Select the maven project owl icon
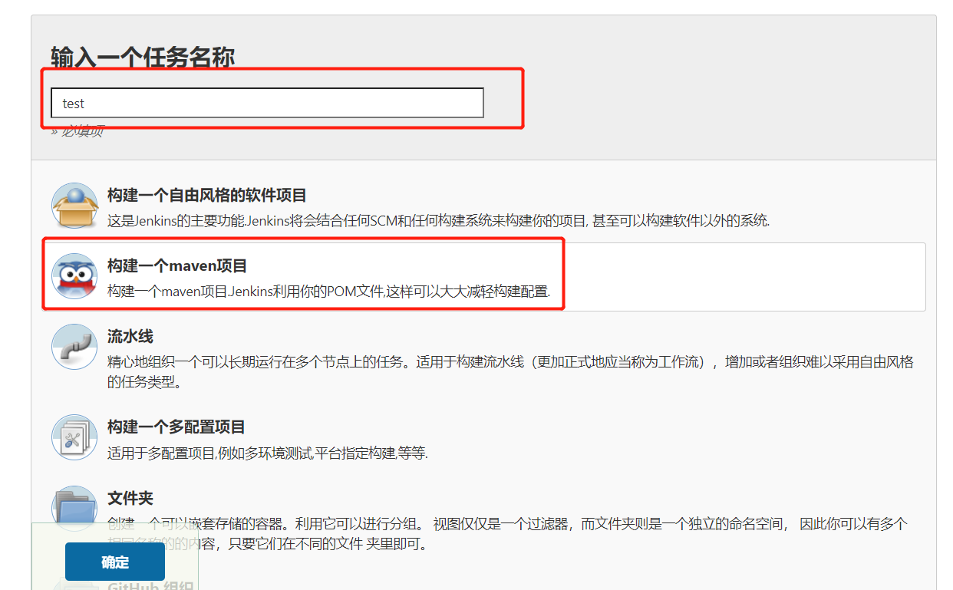 tap(74, 276)
